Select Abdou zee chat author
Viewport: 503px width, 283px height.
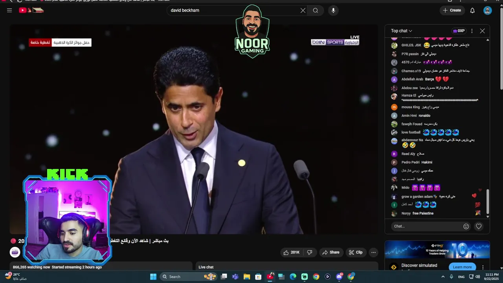point(409,88)
